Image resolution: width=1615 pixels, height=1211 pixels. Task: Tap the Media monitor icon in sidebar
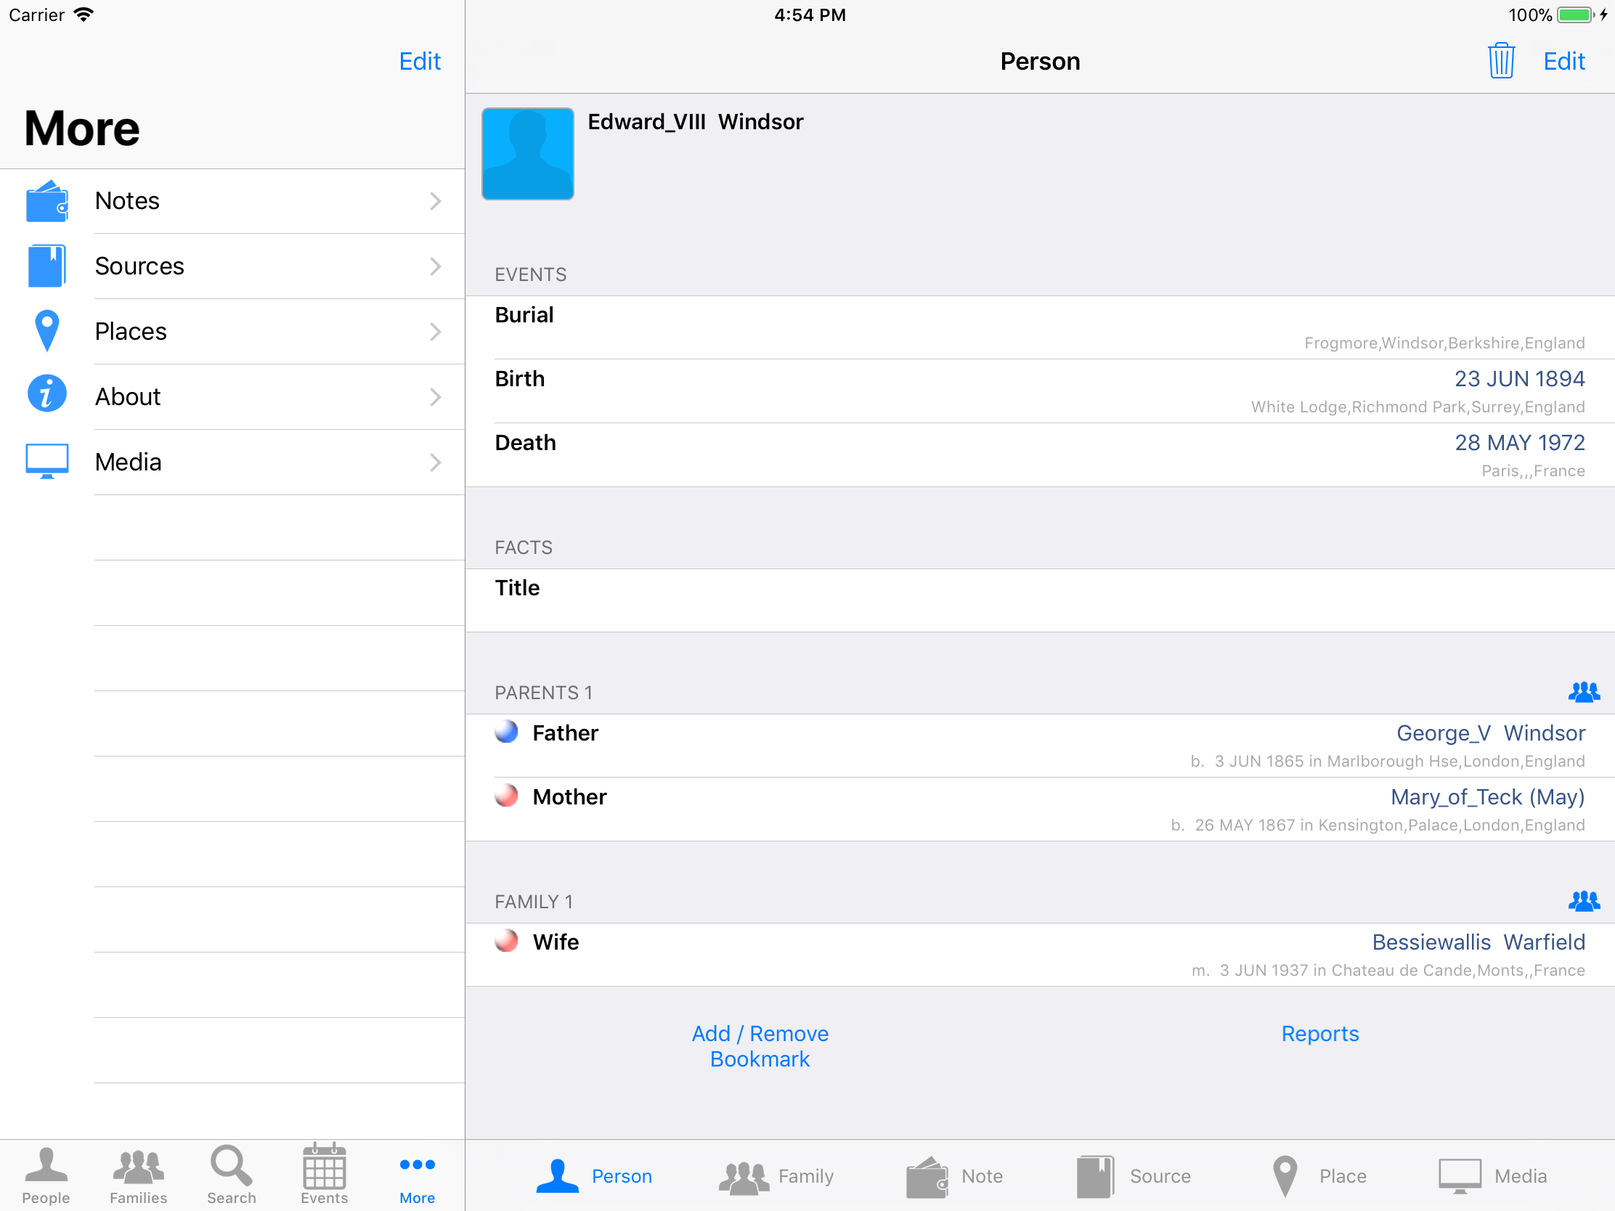[46, 461]
